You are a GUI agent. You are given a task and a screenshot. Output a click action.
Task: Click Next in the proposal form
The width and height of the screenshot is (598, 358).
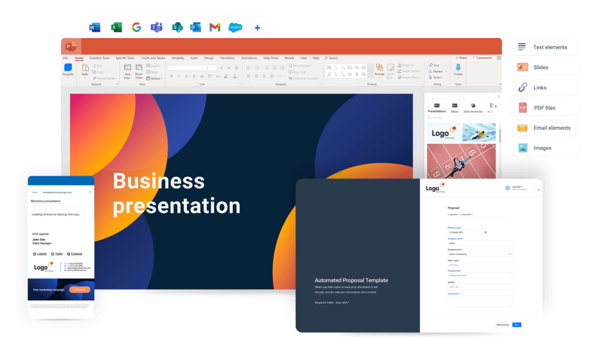tap(517, 325)
